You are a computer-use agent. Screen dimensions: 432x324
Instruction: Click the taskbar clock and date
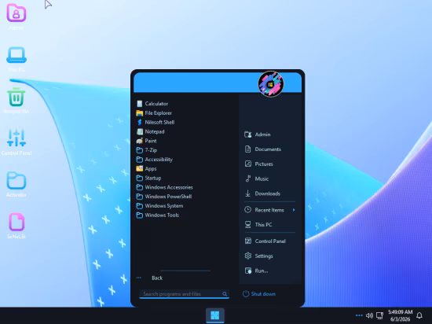(400, 315)
